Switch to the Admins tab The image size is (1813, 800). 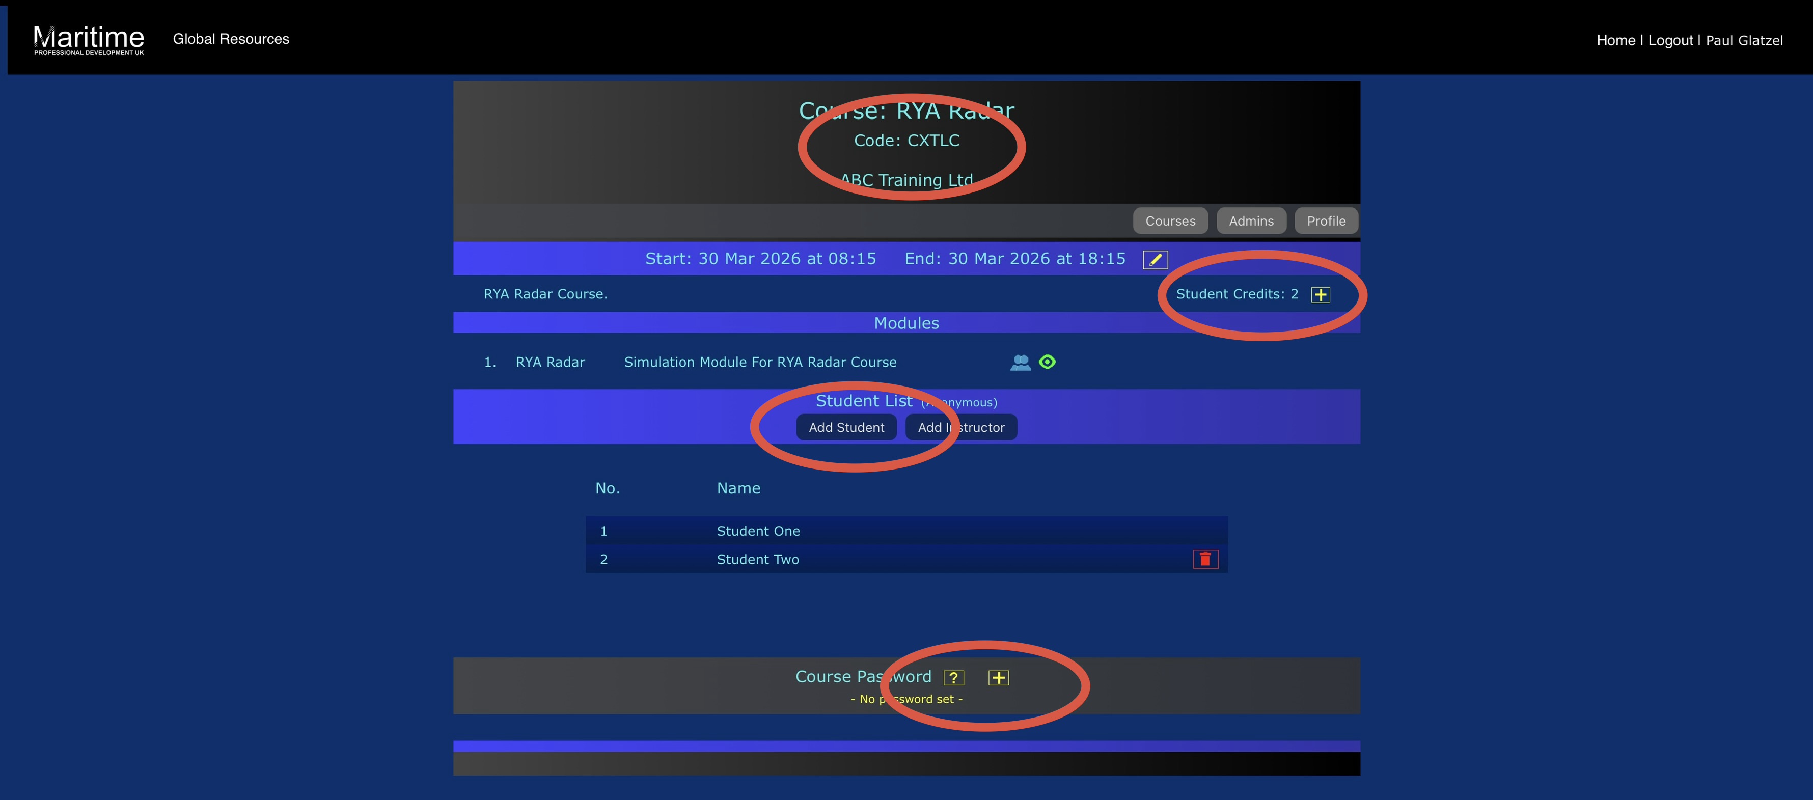(x=1251, y=221)
